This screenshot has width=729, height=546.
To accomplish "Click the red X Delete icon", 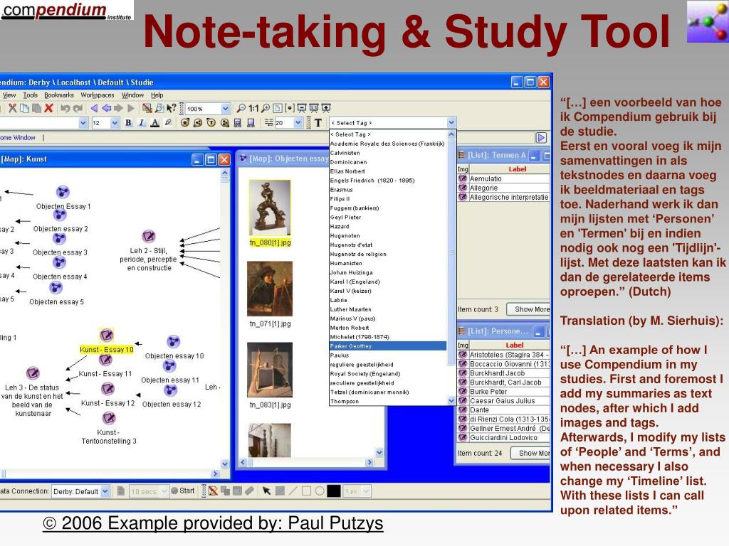I will click(x=48, y=108).
